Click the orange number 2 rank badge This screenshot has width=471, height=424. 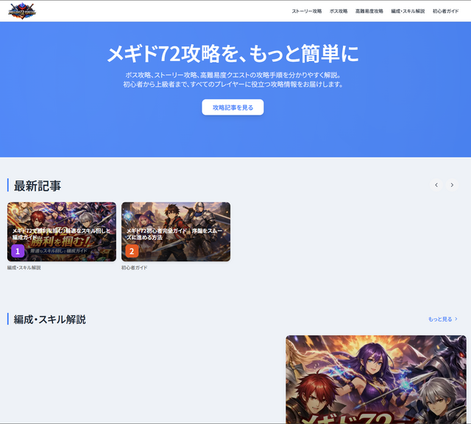(x=132, y=251)
